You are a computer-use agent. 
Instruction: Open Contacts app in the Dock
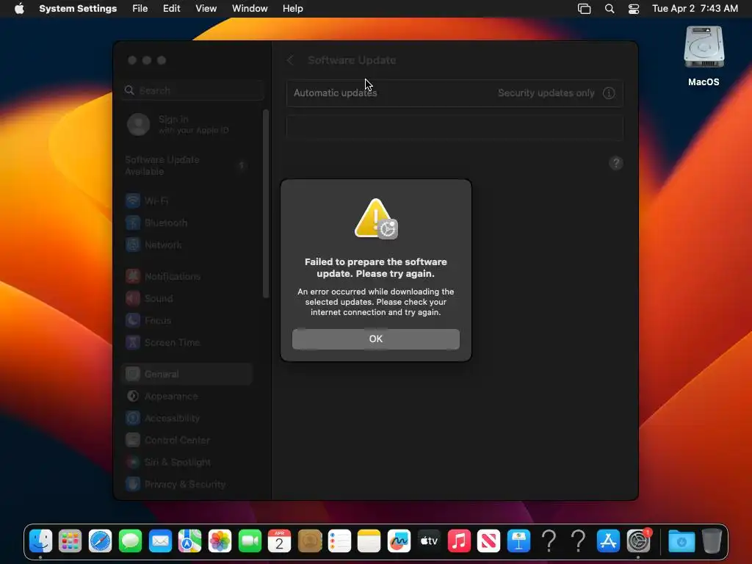pos(310,541)
